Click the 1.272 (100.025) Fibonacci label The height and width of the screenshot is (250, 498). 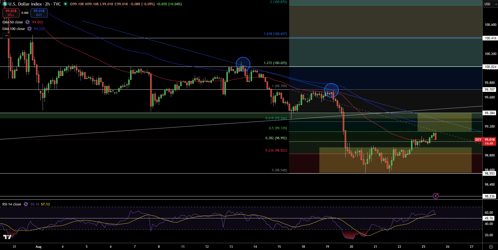pos(275,63)
